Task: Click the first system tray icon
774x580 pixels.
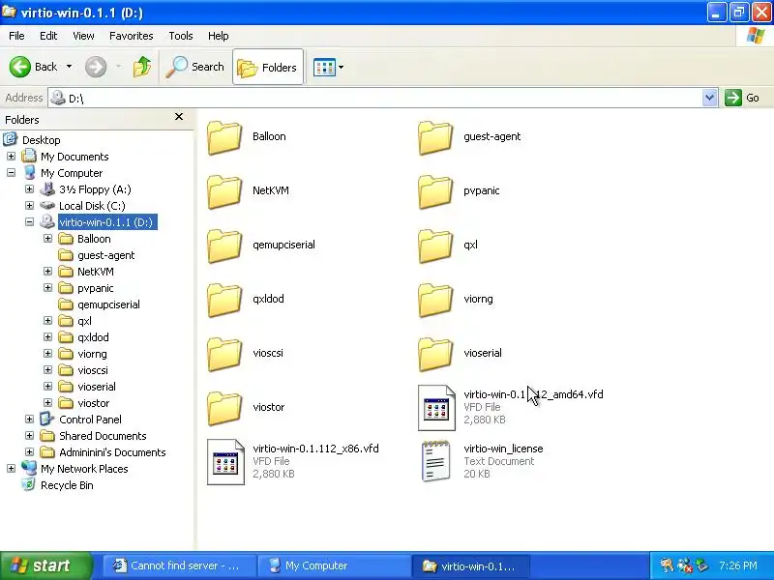Action: 667,565
